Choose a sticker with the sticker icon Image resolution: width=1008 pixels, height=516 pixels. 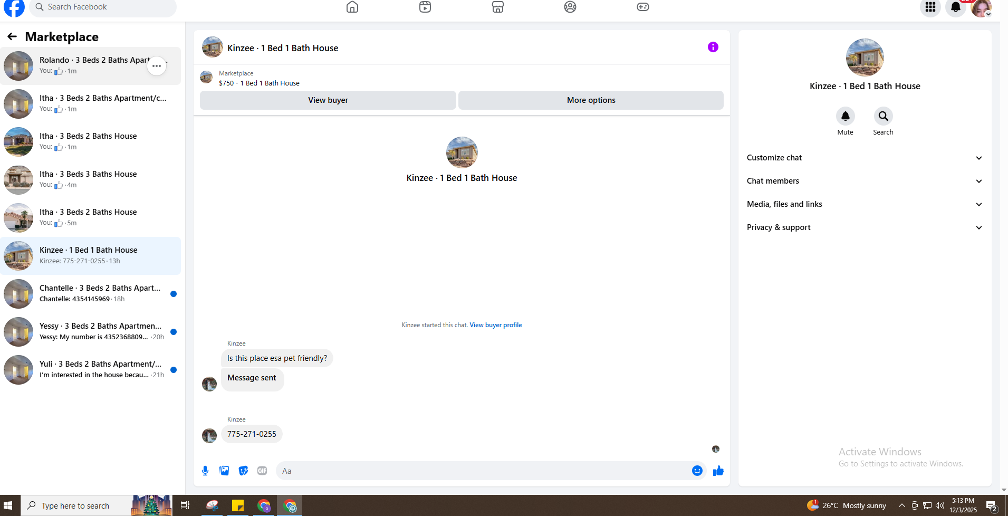coord(243,471)
